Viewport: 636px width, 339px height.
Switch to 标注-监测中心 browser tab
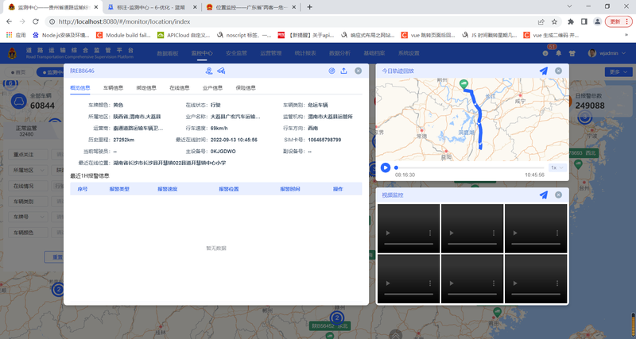[x=151, y=7]
